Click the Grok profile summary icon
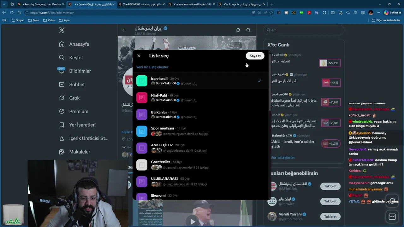Viewport: 404px width, 227px height. coord(238,30)
